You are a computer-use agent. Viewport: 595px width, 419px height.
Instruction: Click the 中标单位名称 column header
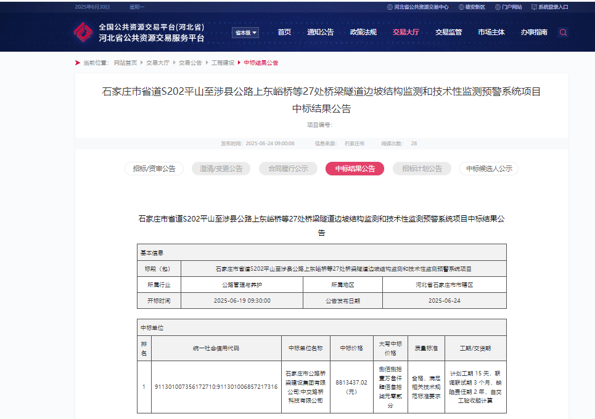coord(306,348)
